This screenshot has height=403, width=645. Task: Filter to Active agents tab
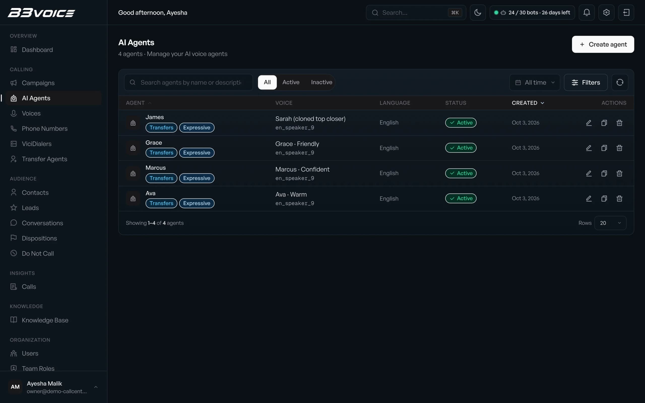[291, 82]
